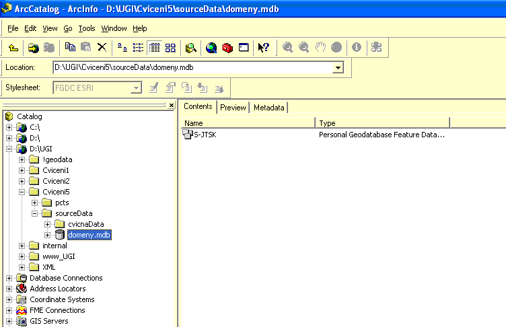The height and width of the screenshot is (327, 506).
Task: Select the Cviceni1 folder
Action: pos(55,170)
